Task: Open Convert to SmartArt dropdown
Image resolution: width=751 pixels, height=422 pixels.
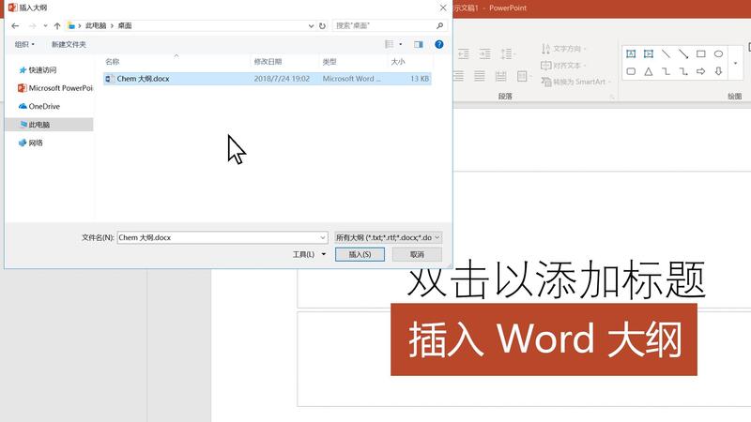Action: pos(576,82)
